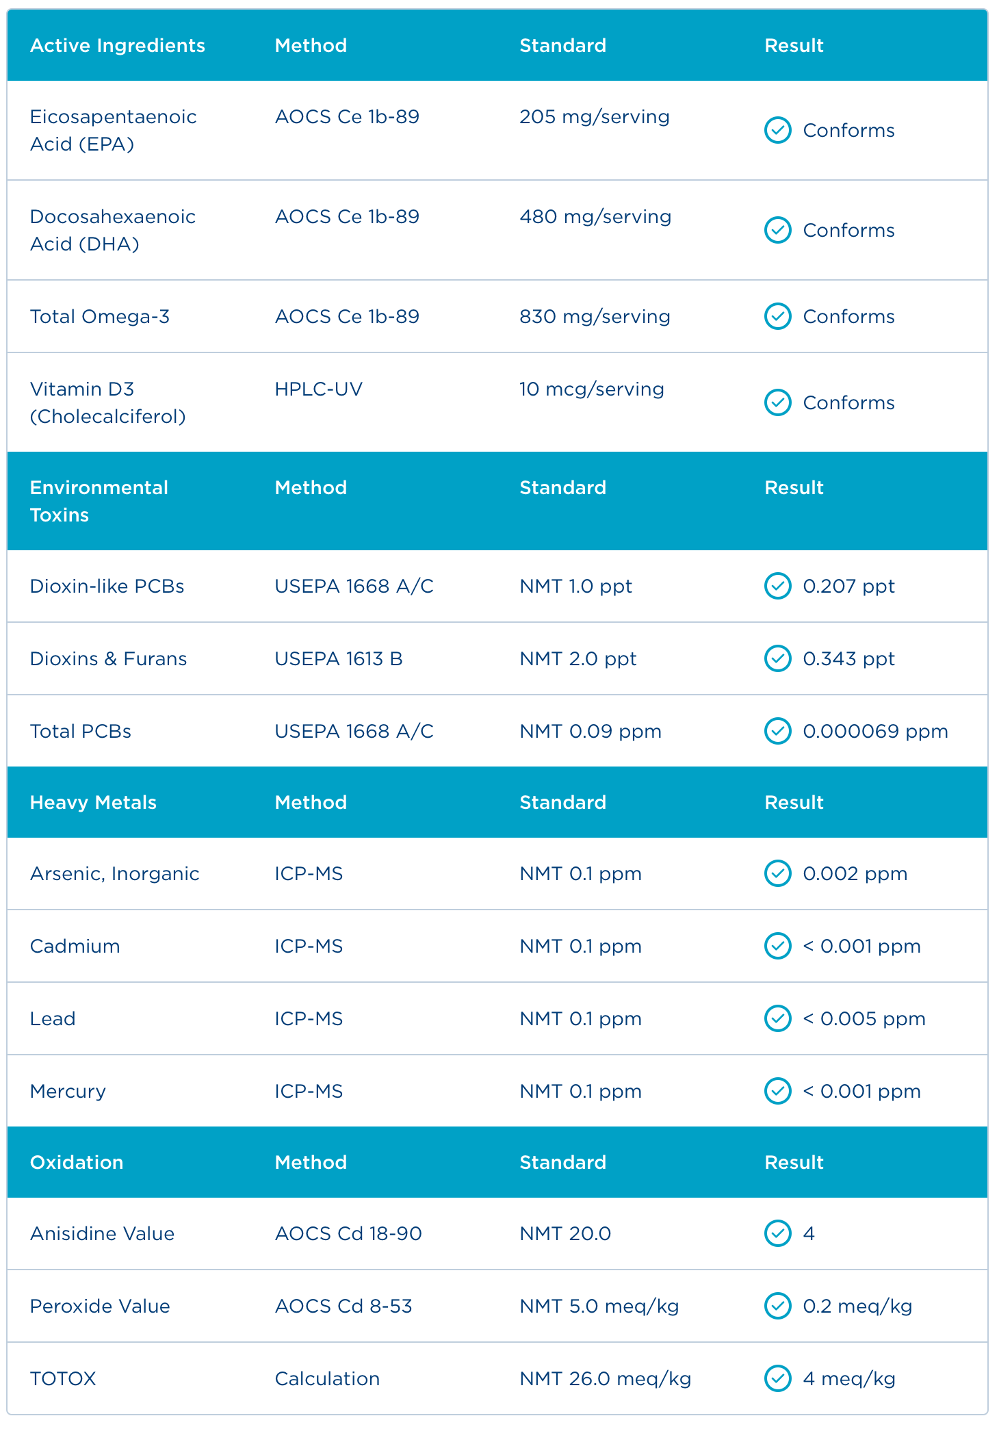
Task: Click the AOCS Cd 18-90 method text
Action: [x=348, y=1233]
